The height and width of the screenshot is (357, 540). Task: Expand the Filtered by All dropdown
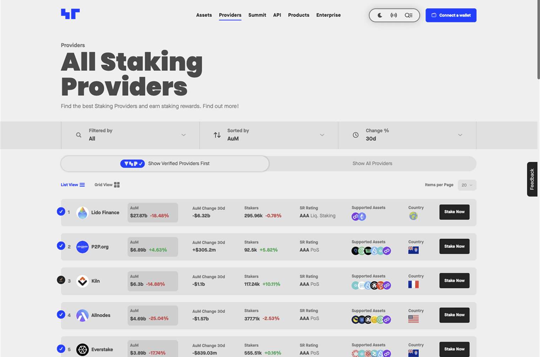(130, 135)
